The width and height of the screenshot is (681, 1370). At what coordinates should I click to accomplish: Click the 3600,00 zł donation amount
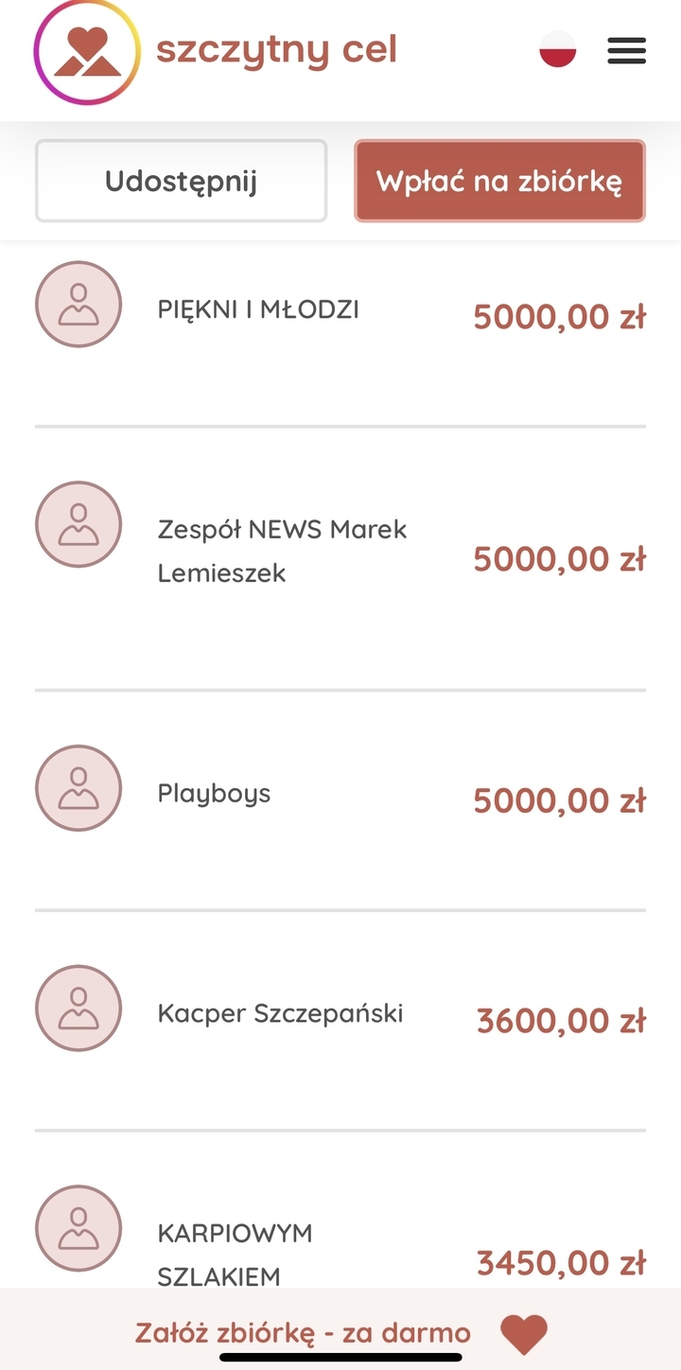click(561, 1021)
